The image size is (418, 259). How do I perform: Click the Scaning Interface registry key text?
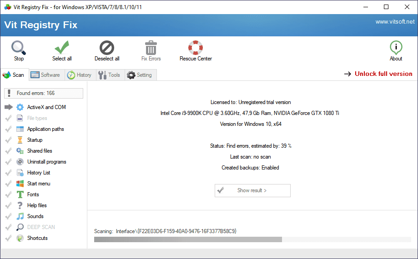165,231
